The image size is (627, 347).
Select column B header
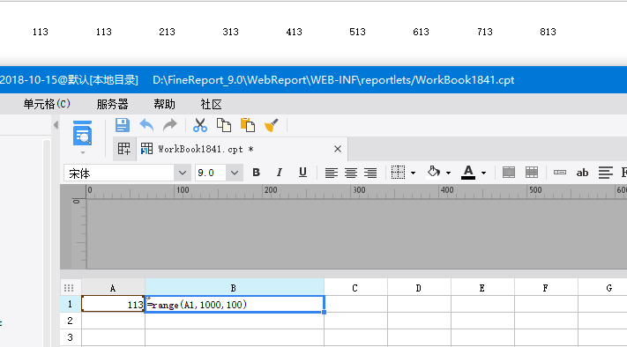pyautogui.click(x=234, y=288)
